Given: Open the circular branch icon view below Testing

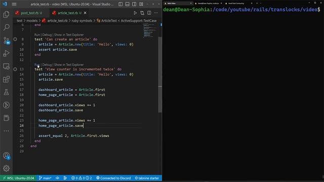Looking at the screenshot, I should [x=6, y=105].
